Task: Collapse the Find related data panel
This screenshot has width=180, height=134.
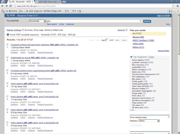Action: pos(169,117)
